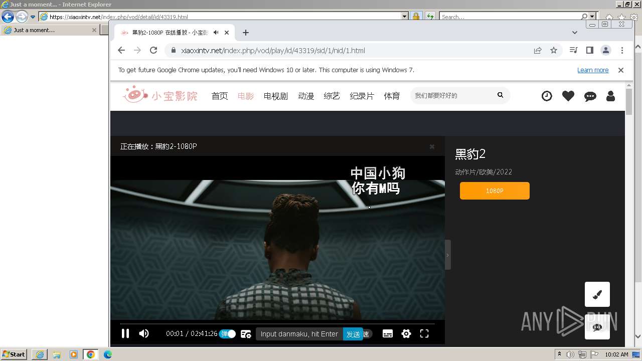This screenshot has width=642, height=361.
Task: Close the 正在播放 player header bar
Action: click(432, 146)
